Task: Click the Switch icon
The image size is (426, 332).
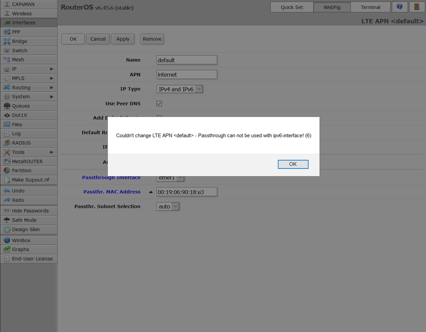Action: pos(7,51)
